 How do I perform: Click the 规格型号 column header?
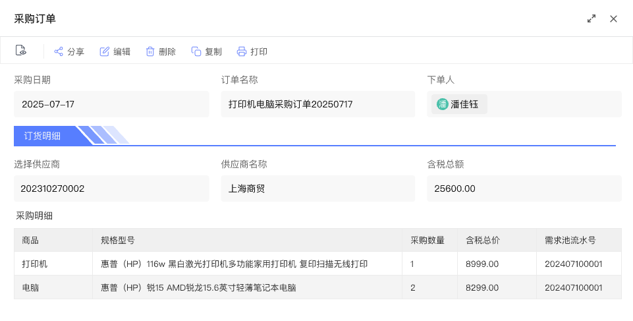(247, 240)
